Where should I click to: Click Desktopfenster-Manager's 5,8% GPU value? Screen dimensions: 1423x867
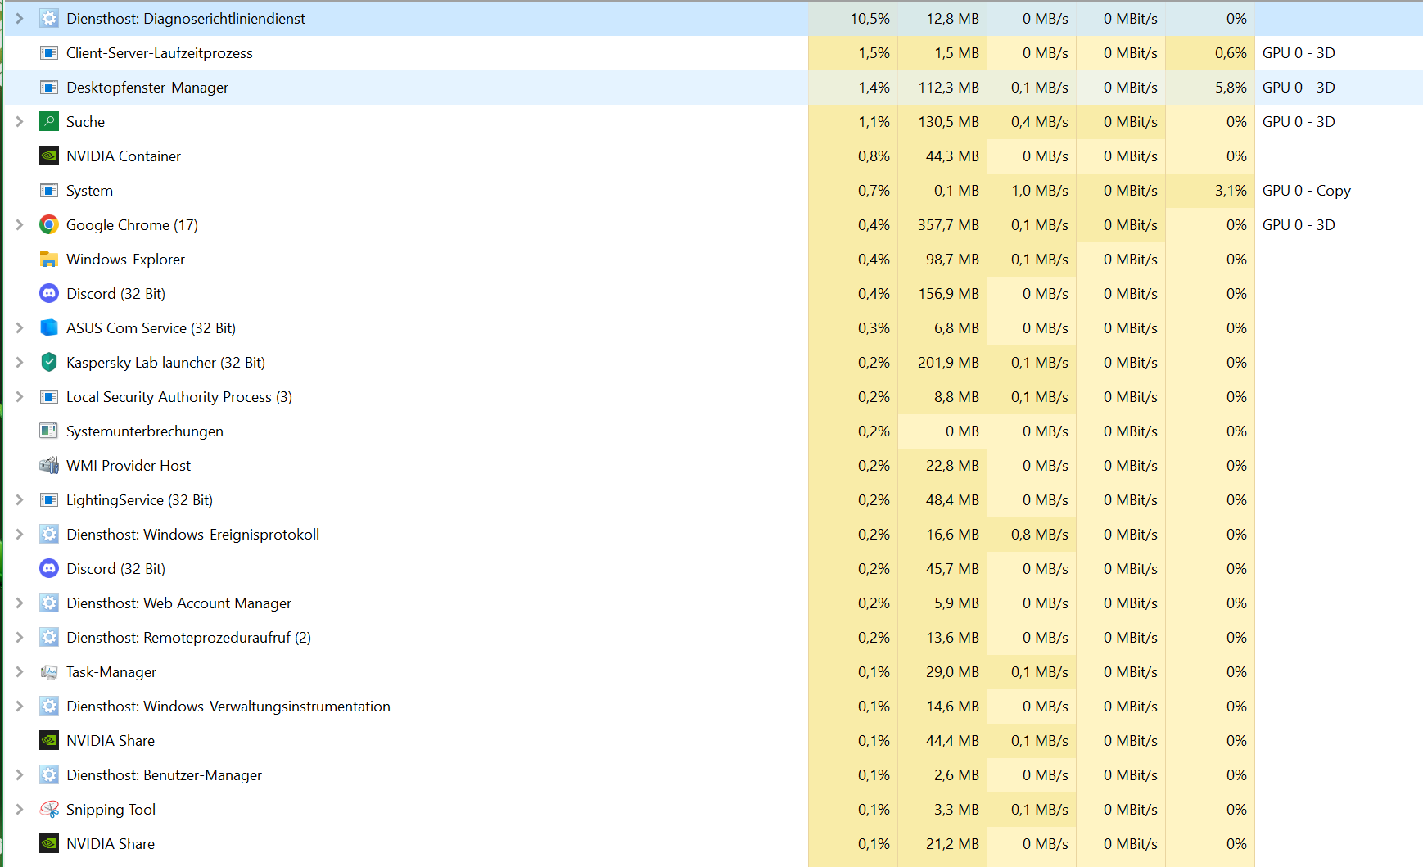point(1231,88)
